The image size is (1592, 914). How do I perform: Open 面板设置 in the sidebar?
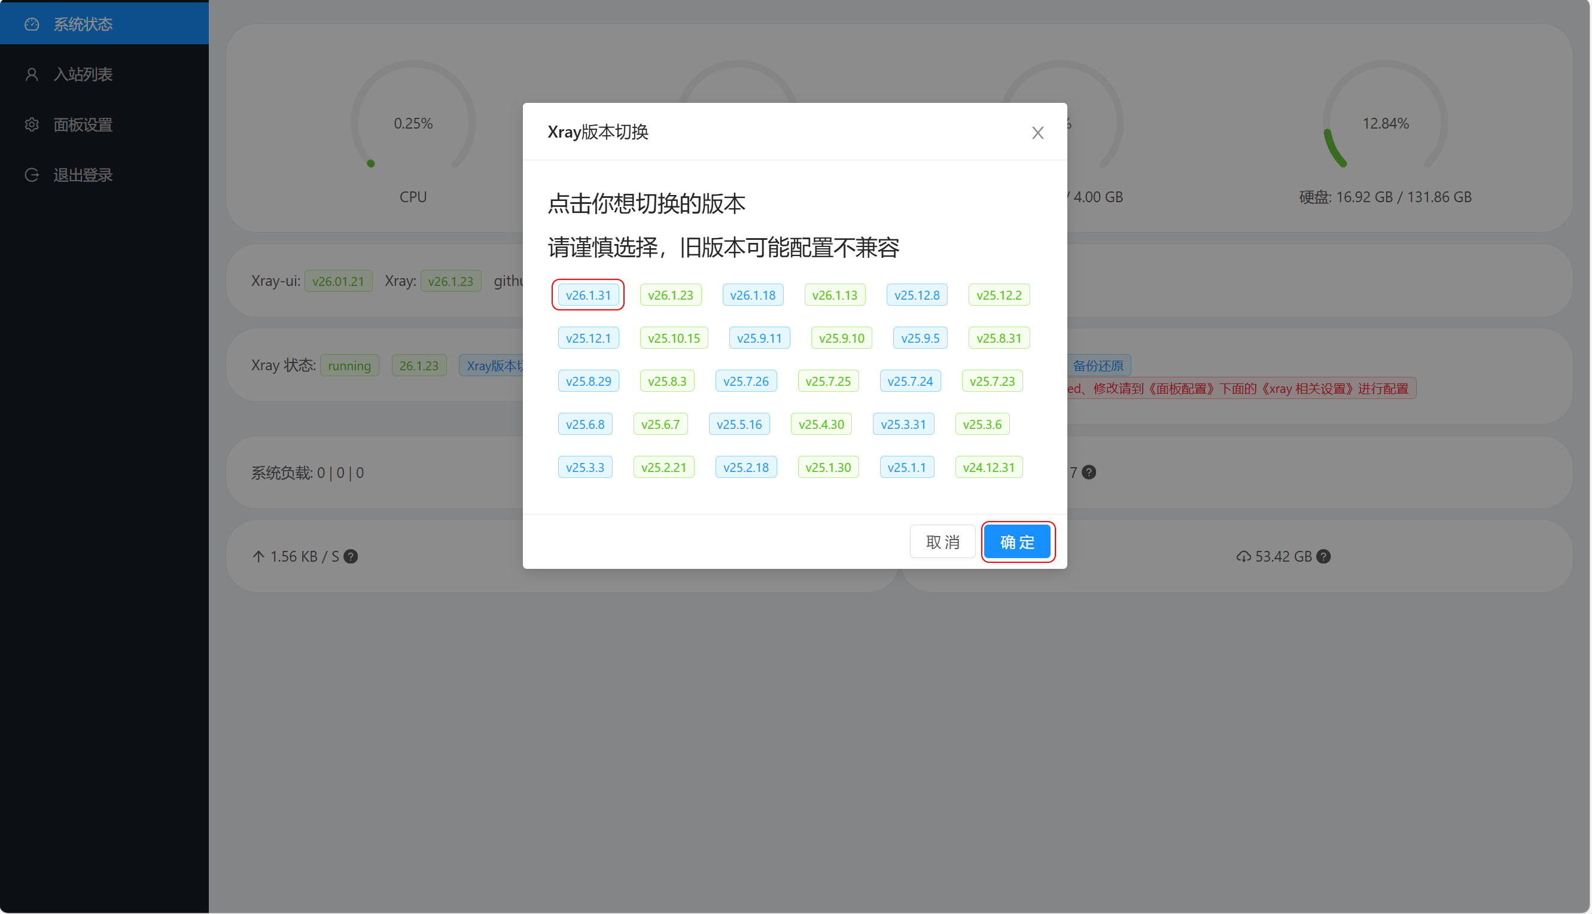coord(104,124)
